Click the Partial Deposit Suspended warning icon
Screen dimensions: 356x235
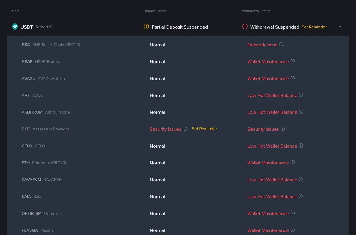click(x=146, y=27)
